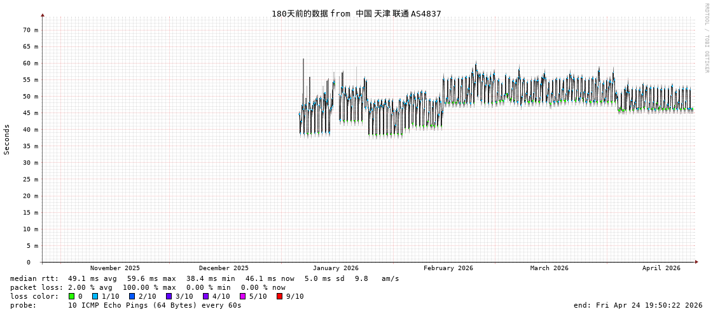
Task: Click the purple 3/10 loss swatch
Action: coord(169,296)
